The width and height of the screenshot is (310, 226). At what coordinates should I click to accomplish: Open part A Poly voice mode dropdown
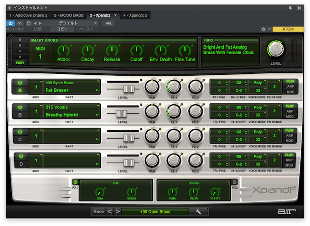[x=258, y=83]
